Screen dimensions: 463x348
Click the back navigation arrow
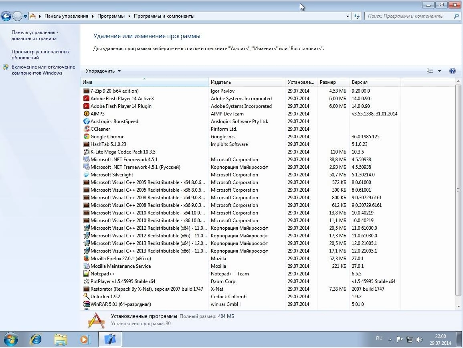tap(6, 16)
